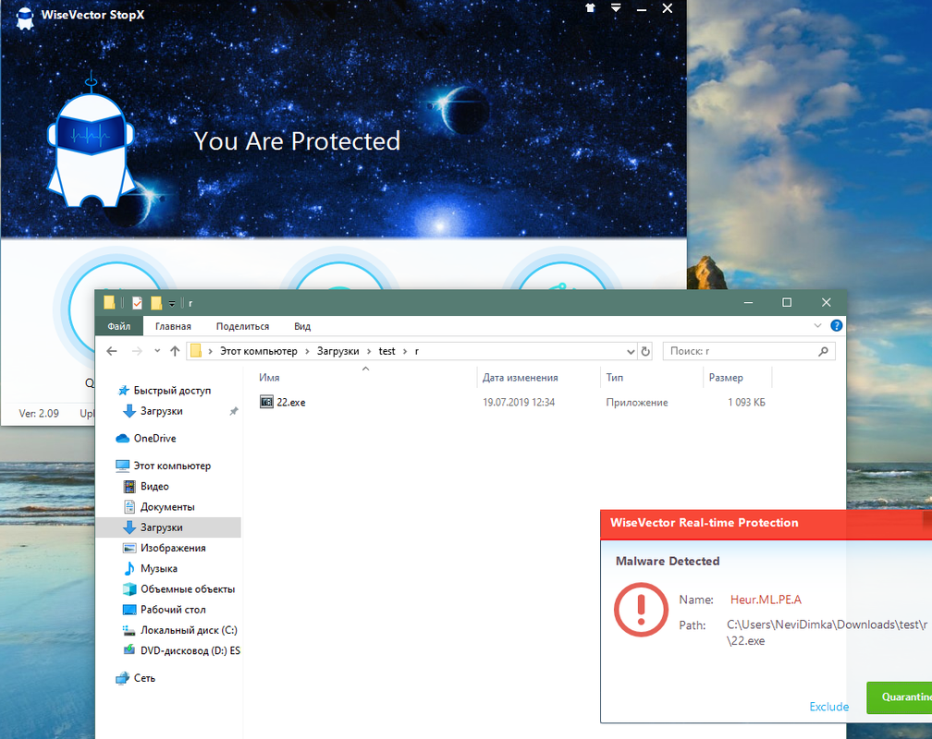Viewport: 932px width, 739px height.
Task: Open recent locations dropdown arrow
Action: 157,351
